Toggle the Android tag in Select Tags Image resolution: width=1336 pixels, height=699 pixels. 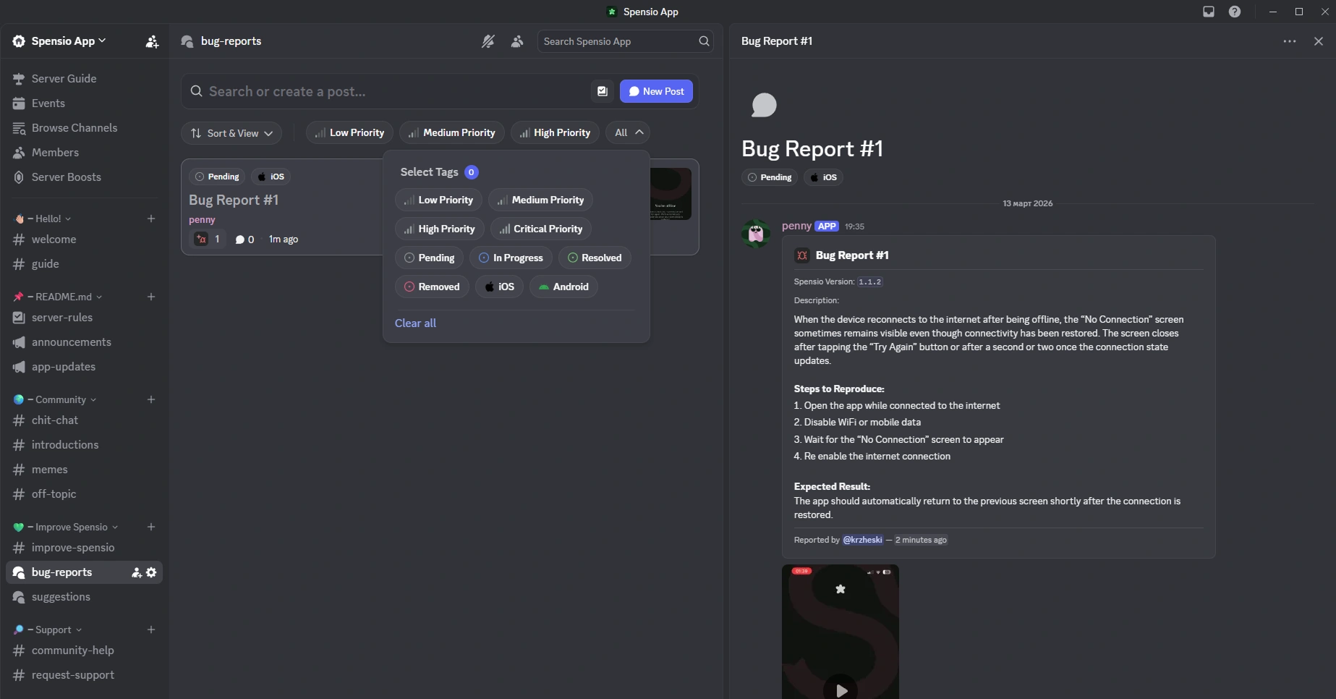tap(563, 287)
